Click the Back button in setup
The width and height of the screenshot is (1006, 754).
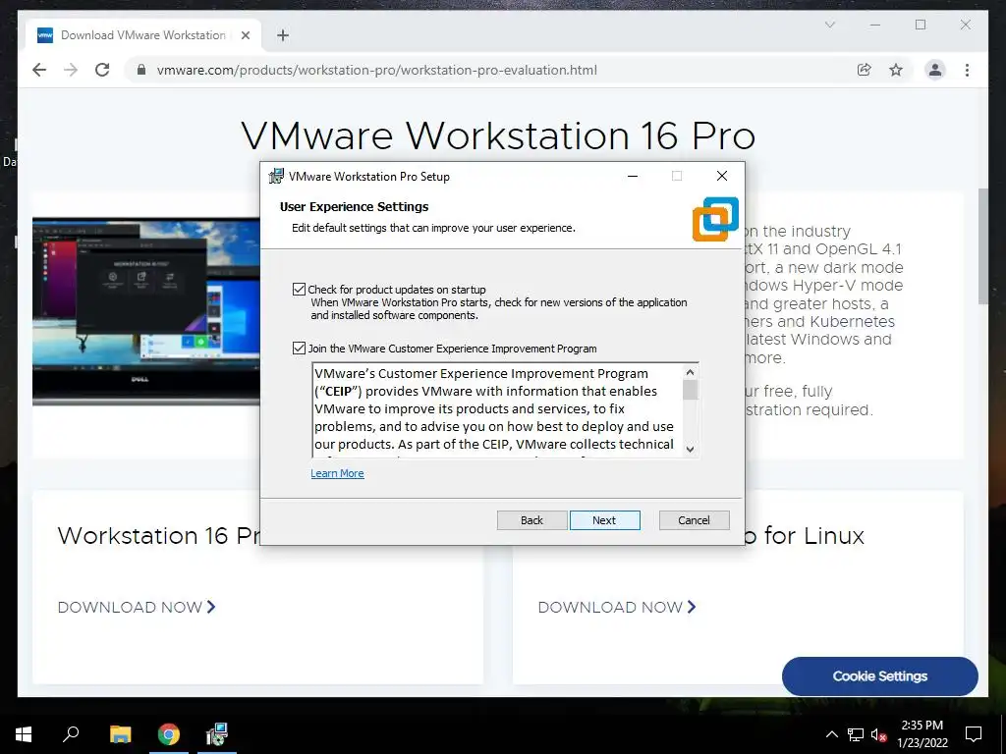coord(531,520)
